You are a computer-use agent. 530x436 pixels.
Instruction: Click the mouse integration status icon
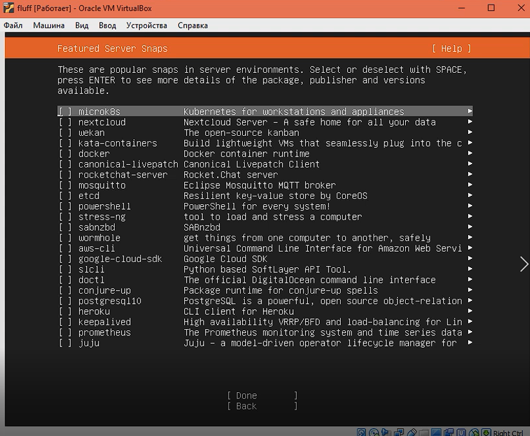[x=474, y=432]
